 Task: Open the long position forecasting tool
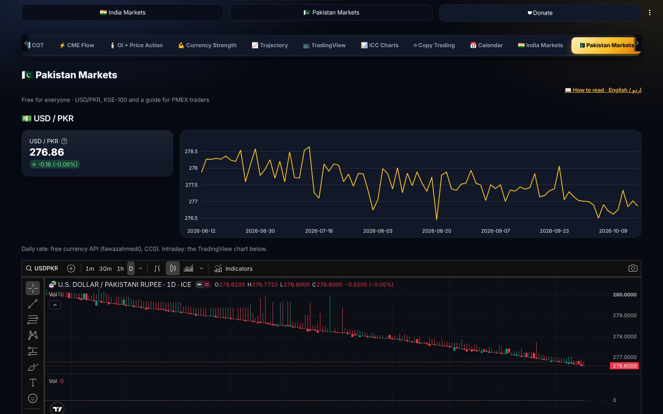(x=33, y=351)
